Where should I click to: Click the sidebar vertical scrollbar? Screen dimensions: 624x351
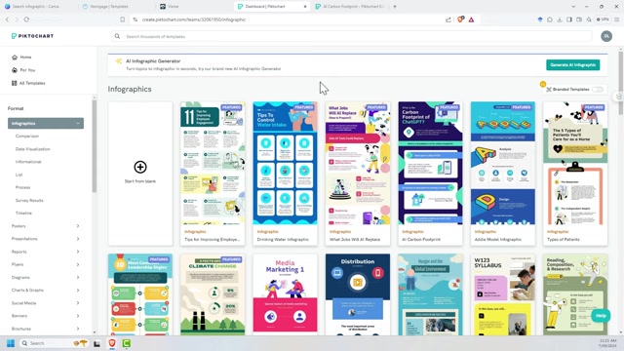click(x=95, y=146)
